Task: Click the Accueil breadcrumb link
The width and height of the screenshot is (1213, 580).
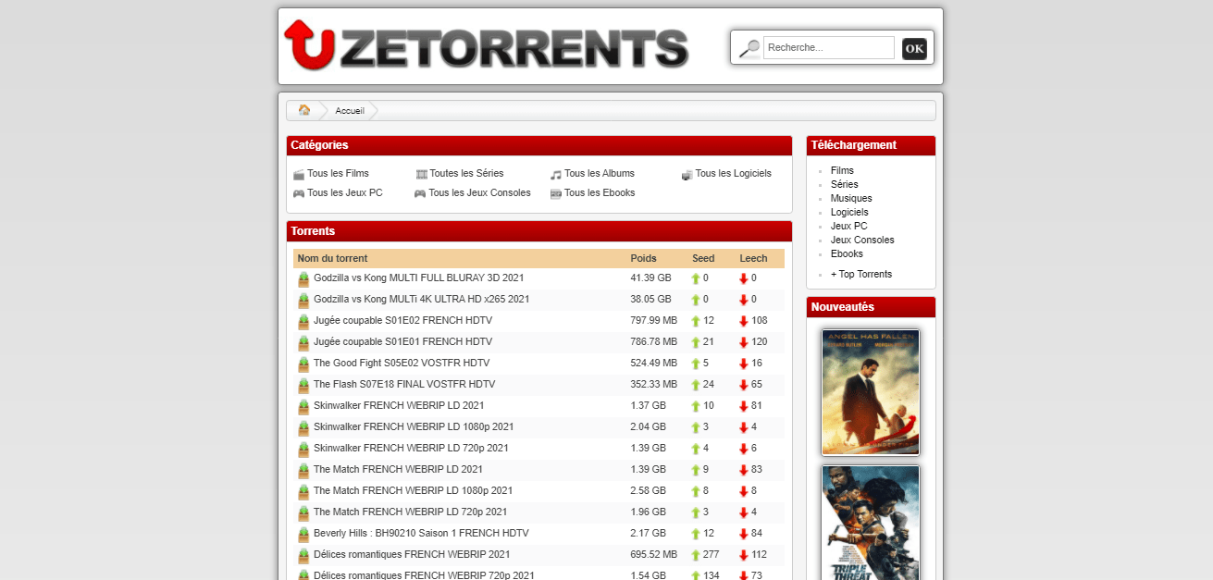Action: [350, 111]
